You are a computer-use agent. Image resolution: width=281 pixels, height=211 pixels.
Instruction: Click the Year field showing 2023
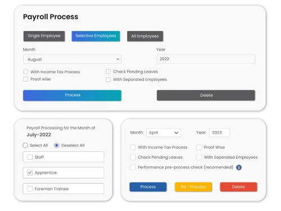(x=220, y=133)
